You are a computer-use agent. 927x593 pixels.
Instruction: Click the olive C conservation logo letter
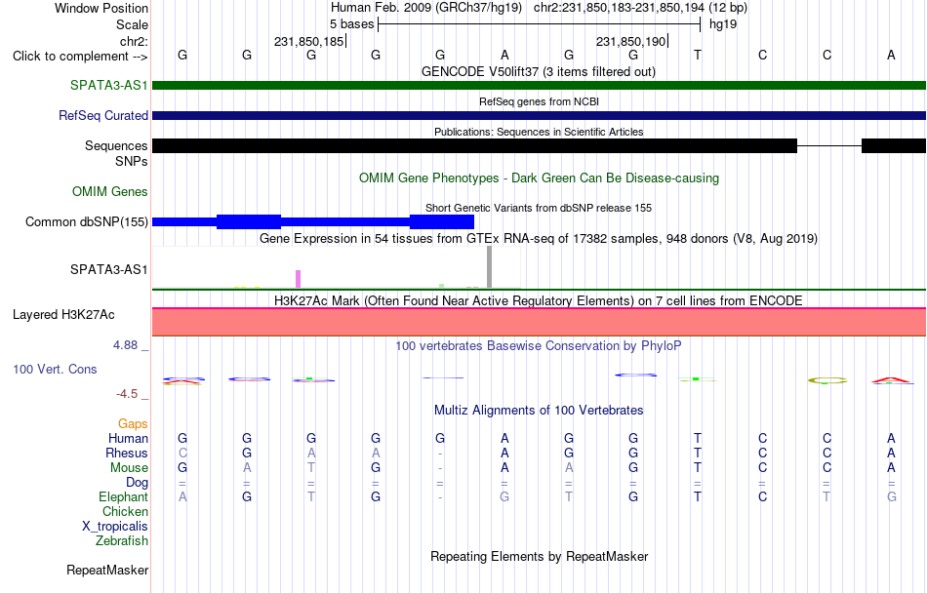(827, 380)
